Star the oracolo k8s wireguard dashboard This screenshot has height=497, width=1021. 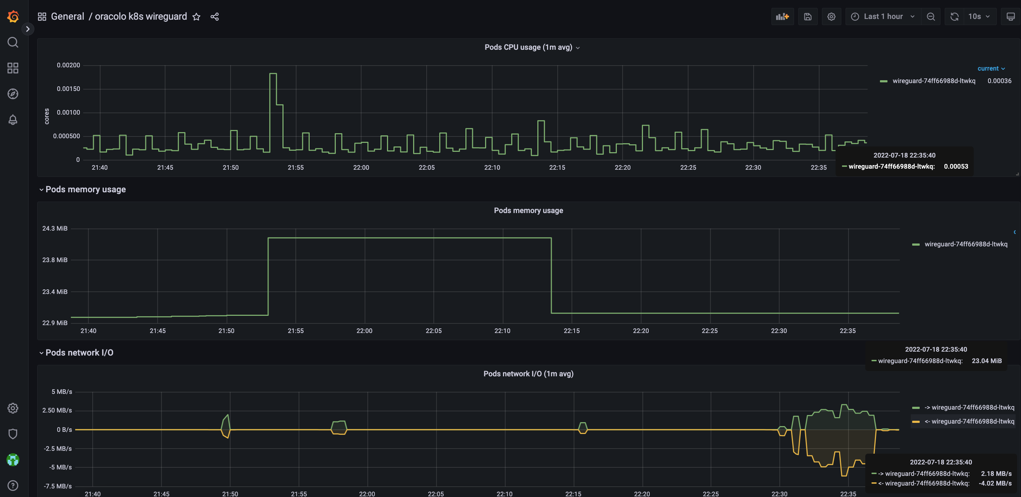click(x=197, y=16)
